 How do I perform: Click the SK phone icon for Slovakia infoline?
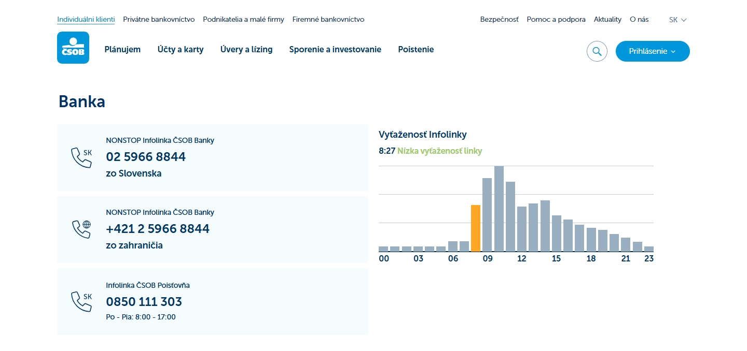81,157
